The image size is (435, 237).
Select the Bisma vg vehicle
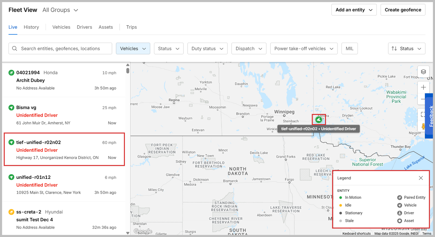point(64,115)
